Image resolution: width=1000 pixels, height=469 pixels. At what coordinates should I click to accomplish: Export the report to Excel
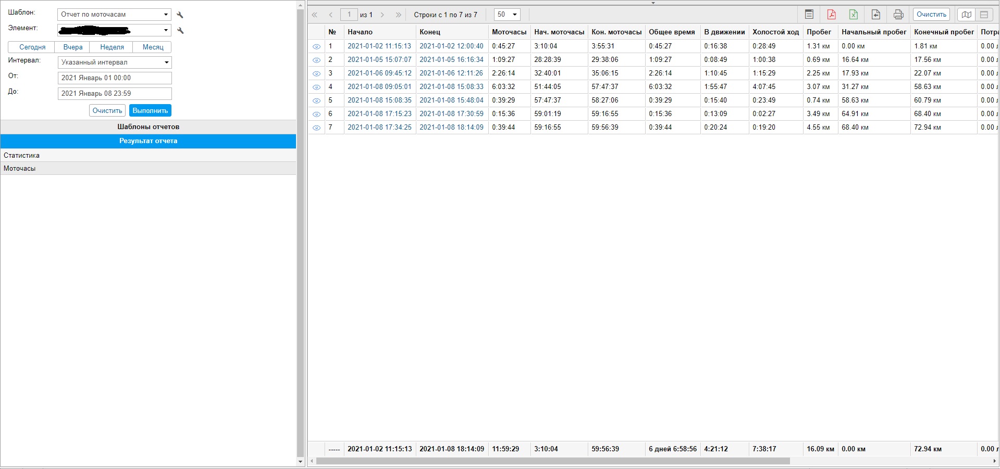(x=853, y=15)
